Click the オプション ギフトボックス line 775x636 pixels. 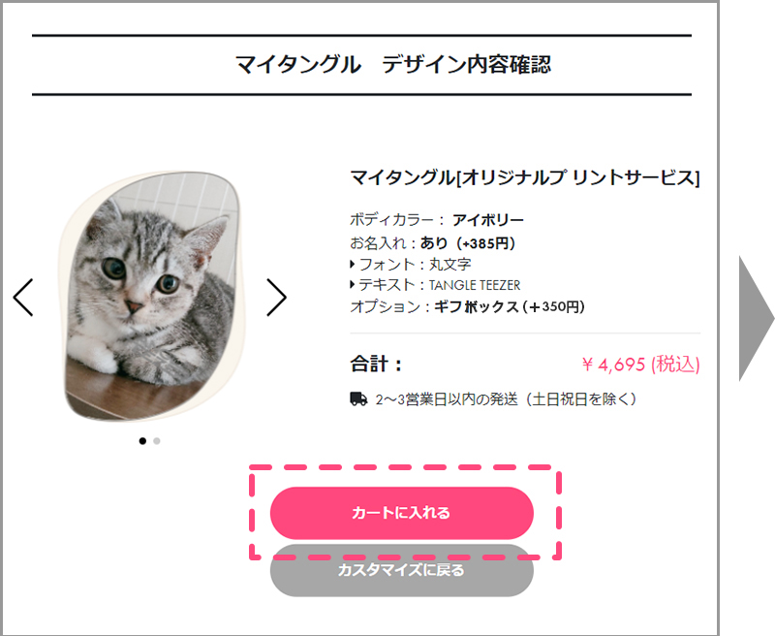(467, 306)
